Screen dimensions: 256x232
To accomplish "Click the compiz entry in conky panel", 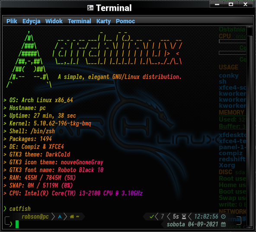I will pyautogui.click(x=230, y=153).
